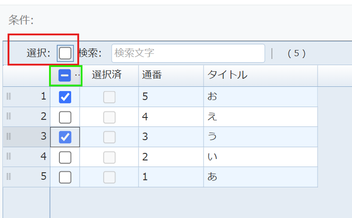This screenshot has height=218, width=352.
Task: Click the 検索 search text field
Action: (x=188, y=53)
